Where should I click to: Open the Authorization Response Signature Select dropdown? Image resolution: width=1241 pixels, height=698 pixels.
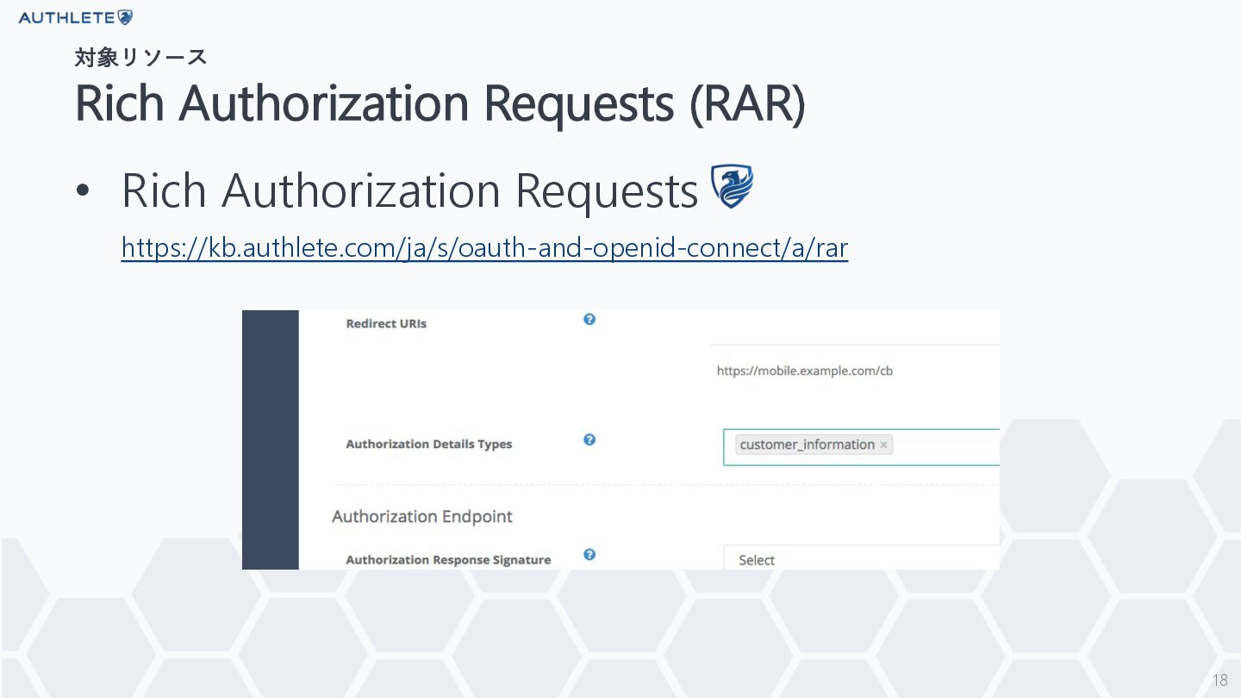[862, 558]
